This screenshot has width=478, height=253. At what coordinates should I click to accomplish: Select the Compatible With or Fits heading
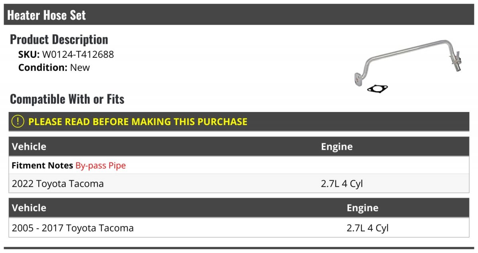(67, 99)
